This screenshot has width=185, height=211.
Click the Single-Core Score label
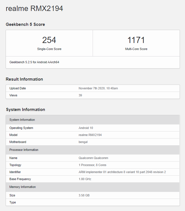(49, 49)
